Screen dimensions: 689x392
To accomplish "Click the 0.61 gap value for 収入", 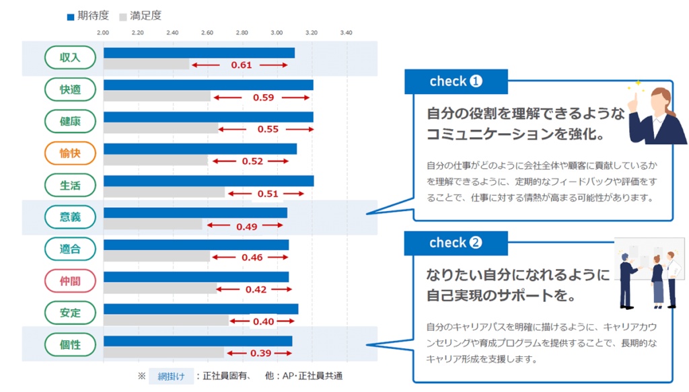I will 241,65.
